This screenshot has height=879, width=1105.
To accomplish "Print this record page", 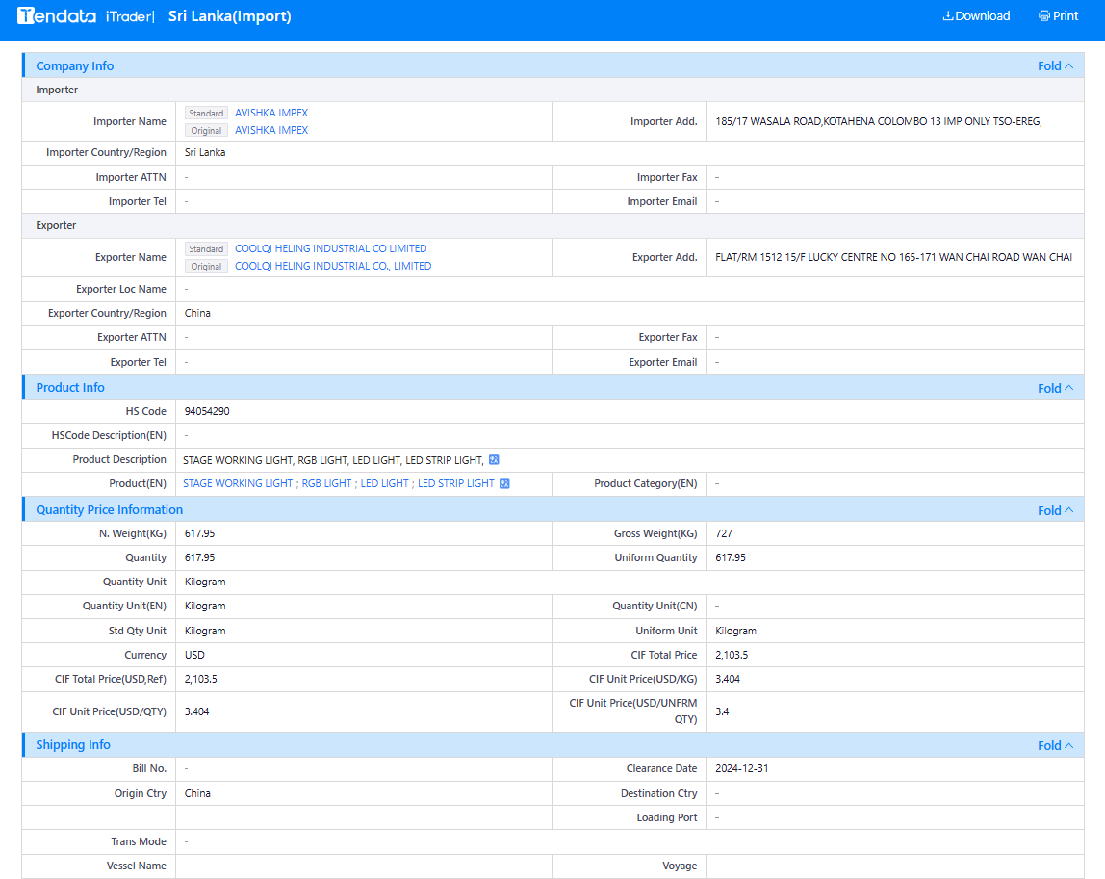I will [1058, 15].
